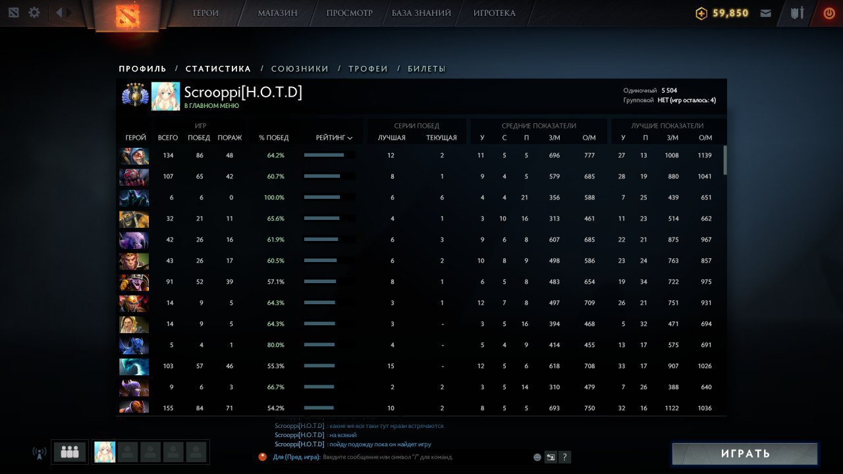
Task: Click the hero portrait with 91 games
Action: point(134,282)
